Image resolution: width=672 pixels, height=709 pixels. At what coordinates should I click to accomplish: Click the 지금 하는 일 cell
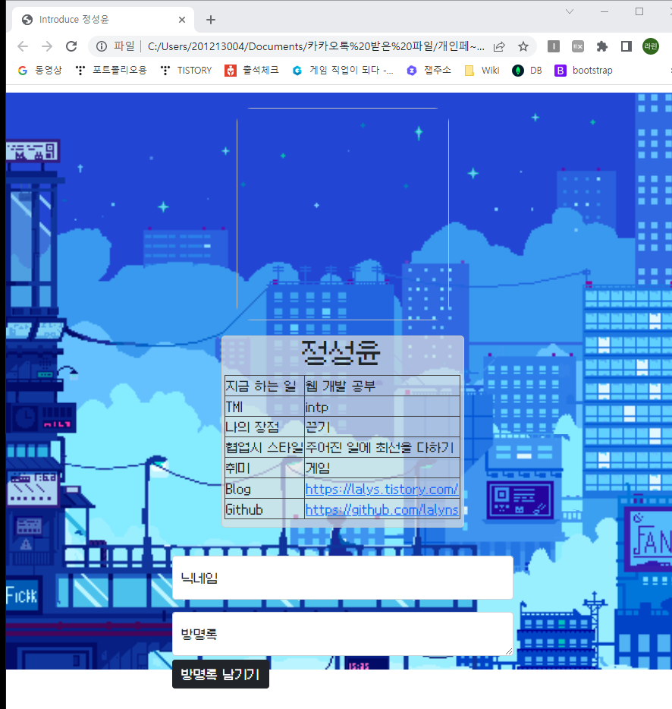265,386
